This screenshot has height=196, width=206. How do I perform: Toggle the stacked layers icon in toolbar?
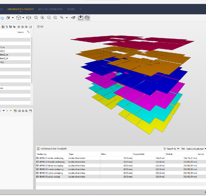tap(87, 18)
